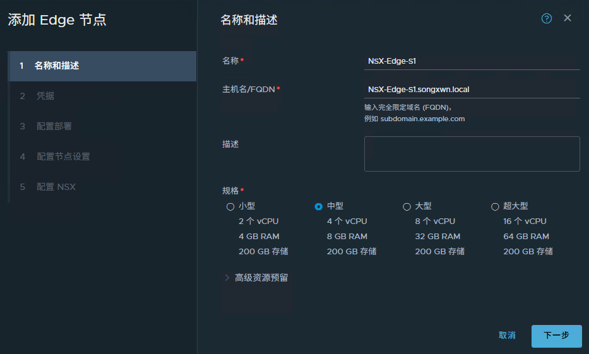The width and height of the screenshot is (589, 354).
Task: Click the help question mark icon
Action: pos(547,18)
